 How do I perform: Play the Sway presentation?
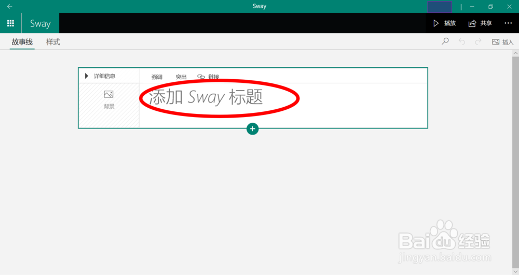(x=445, y=23)
